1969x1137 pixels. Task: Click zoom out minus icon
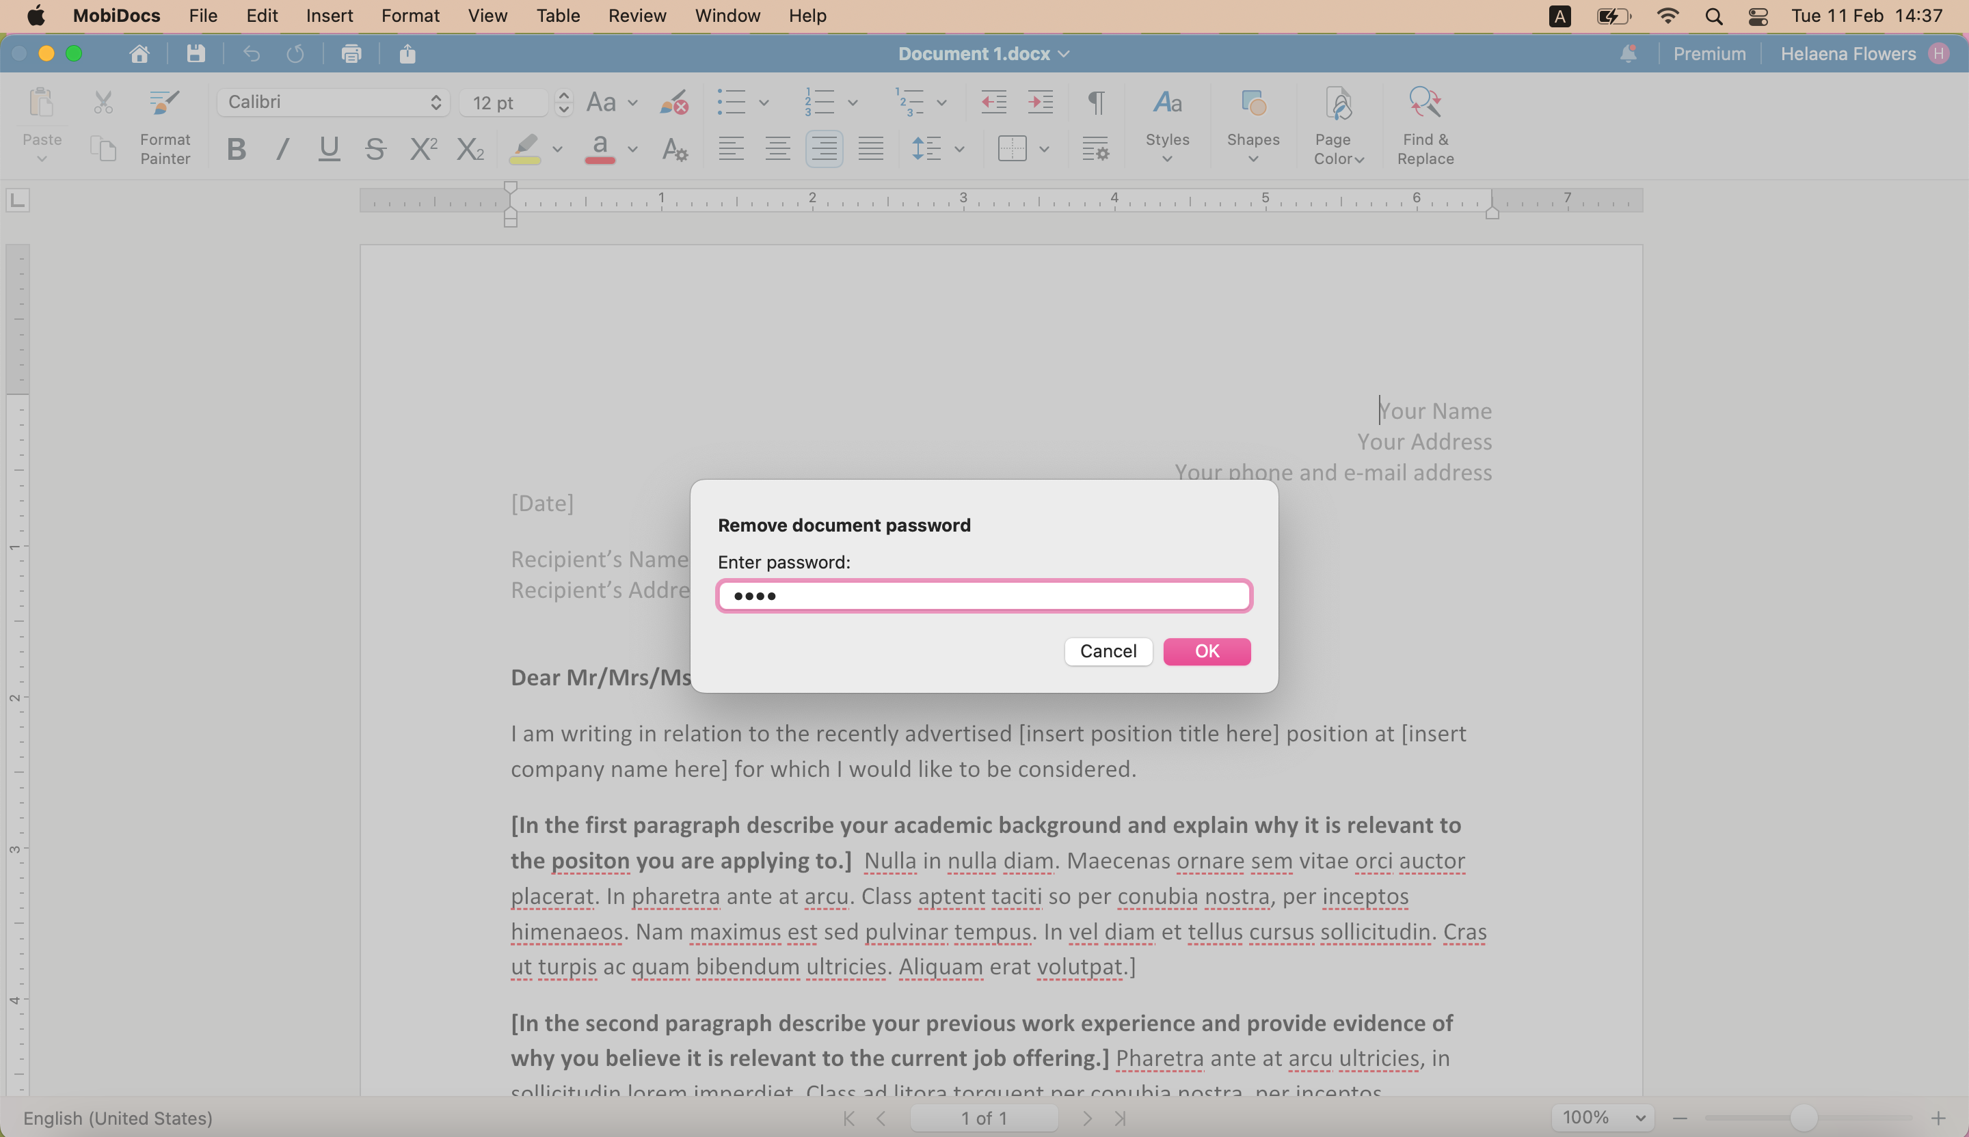(x=1680, y=1119)
